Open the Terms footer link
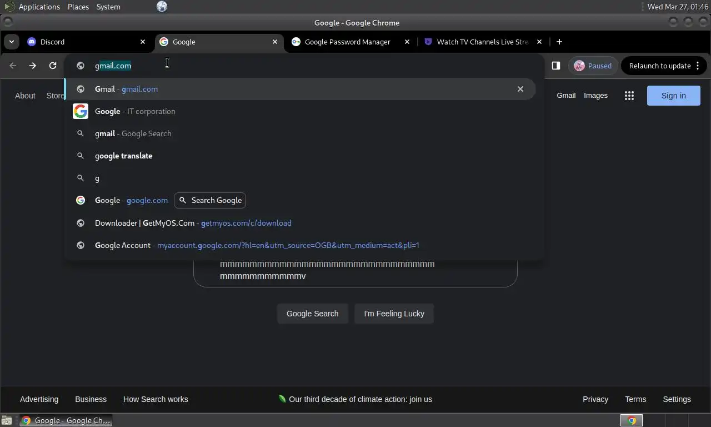 click(x=635, y=399)
